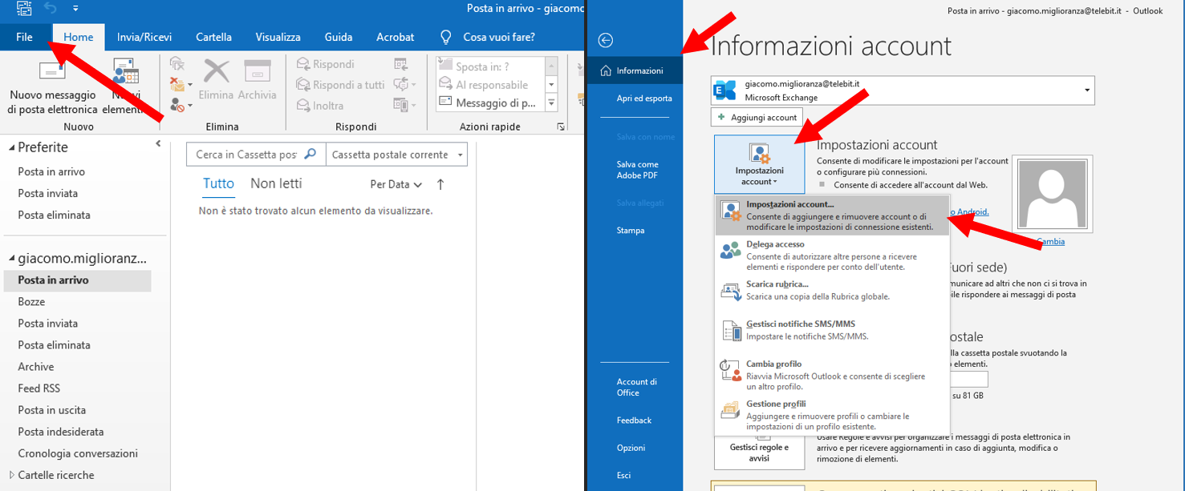Open the Cassetta postale corrente dropdown
Image resolution: width=1185 pixels, height=491 pixels.
pos(460,155)
